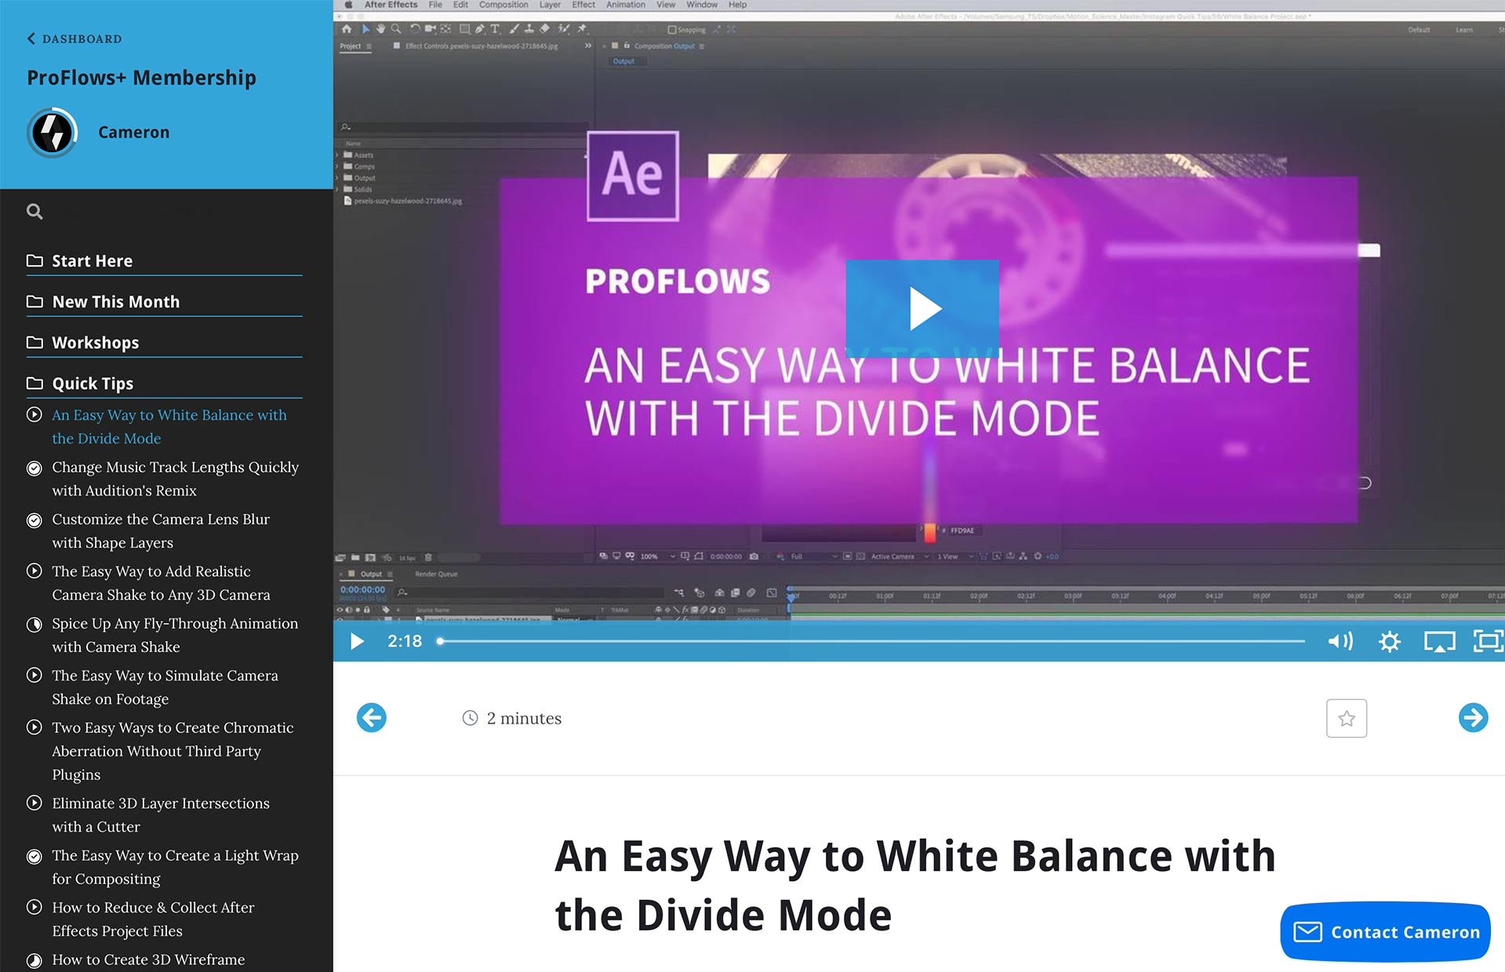Click the clock icon next to 2 minutes
Viewport: 1505px width, 972px height.
[x=470, y=718]
